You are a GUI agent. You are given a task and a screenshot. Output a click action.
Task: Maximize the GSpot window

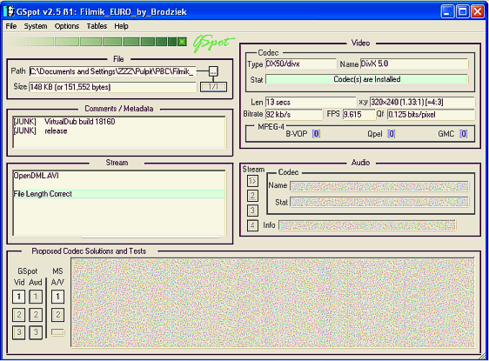463,12
